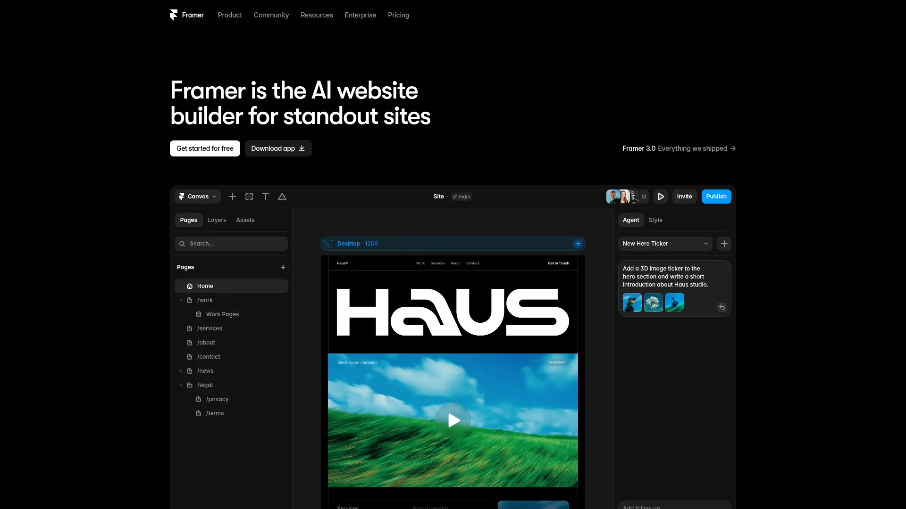Click the /privacy page icon
The height and width of the screenshot is (509, 906).
(199, 399)
